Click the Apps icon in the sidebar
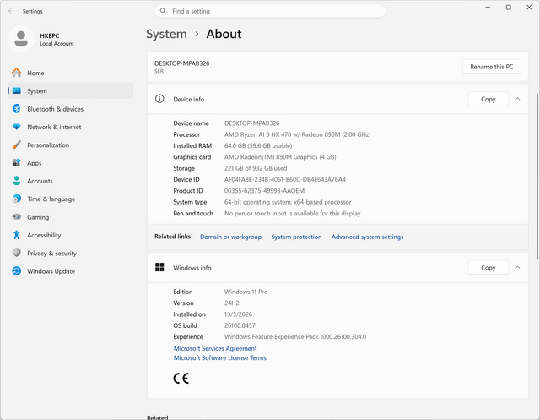Screen dimensions: 540x420 click(x=17, y=163)
